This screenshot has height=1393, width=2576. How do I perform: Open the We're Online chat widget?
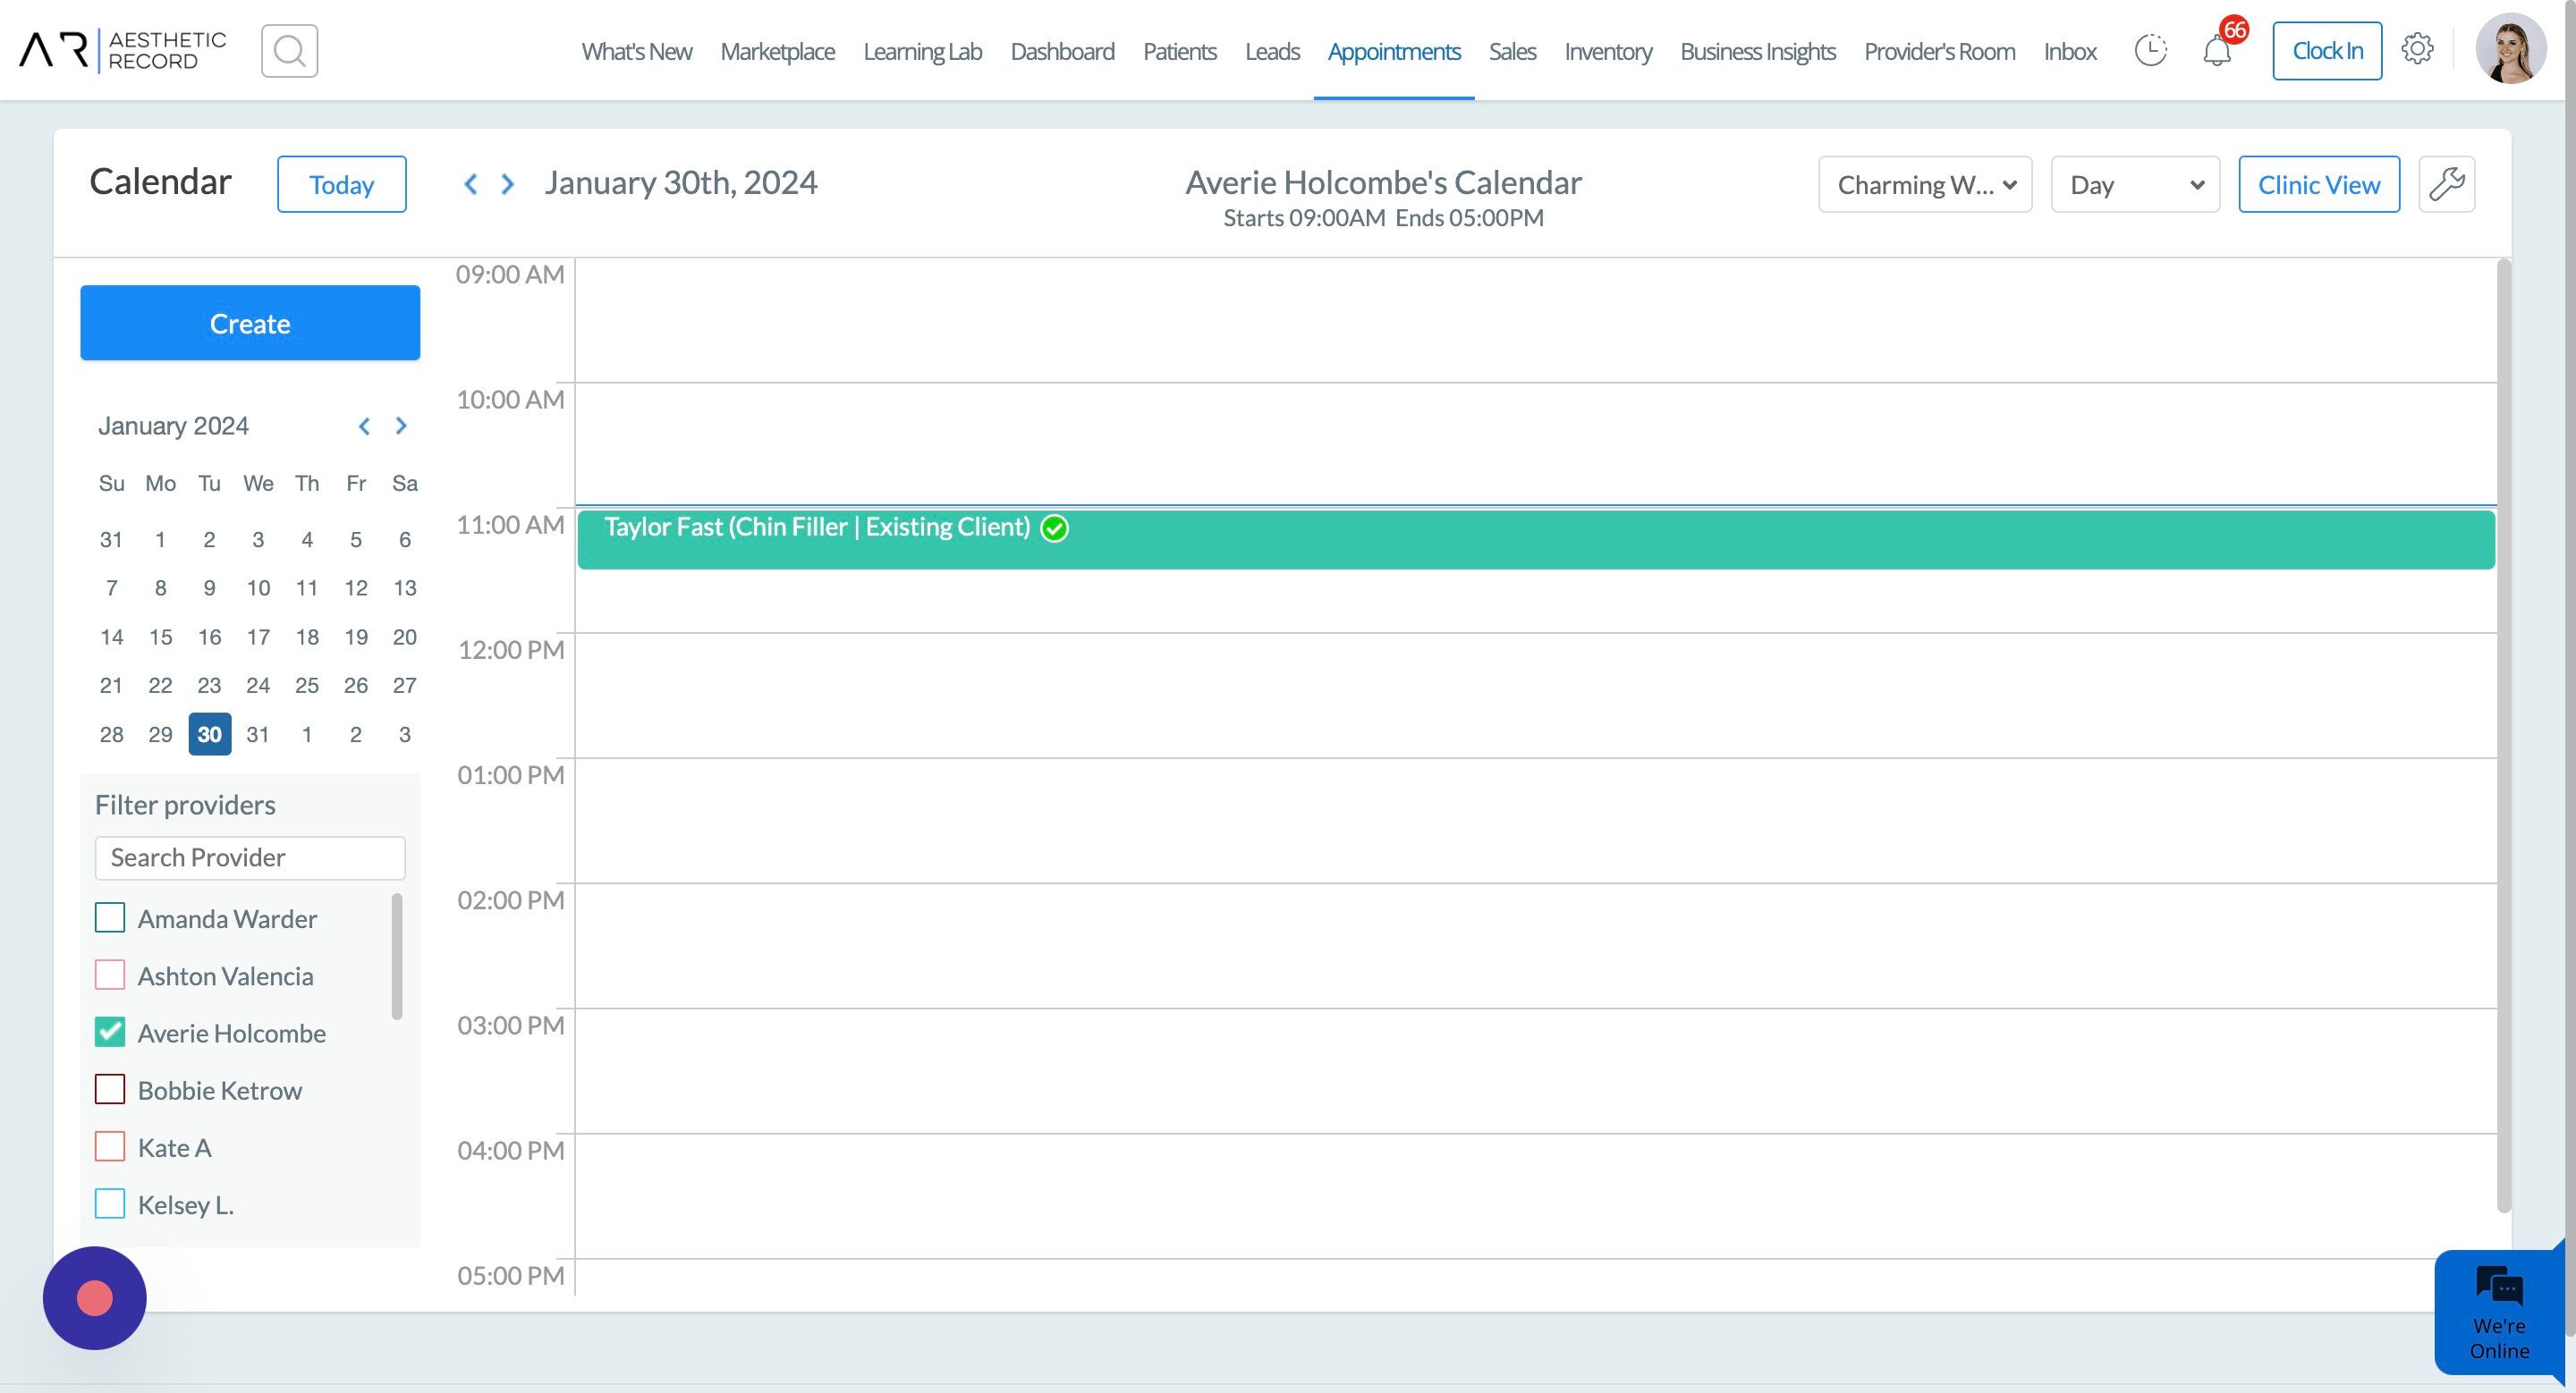pyautogui.click(x=2498, y=1312)
